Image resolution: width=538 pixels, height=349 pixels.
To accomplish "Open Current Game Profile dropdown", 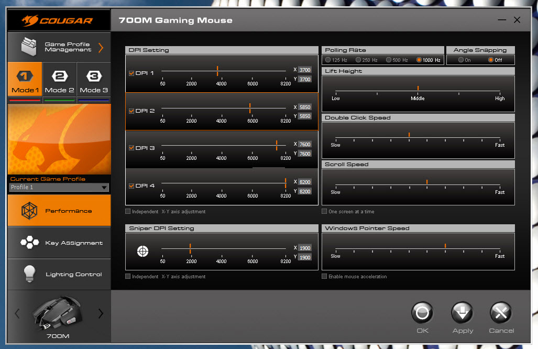I will (59, 188).
